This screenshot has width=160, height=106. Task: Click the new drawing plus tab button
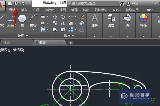71,43
